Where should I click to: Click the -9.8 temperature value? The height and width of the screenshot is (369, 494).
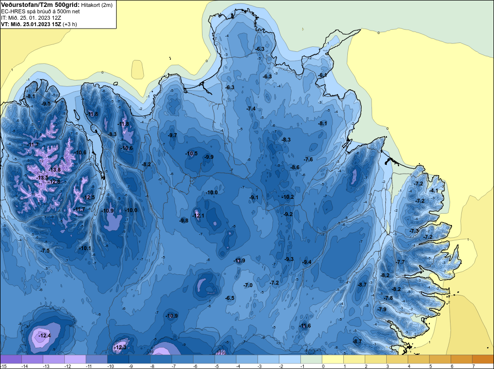[x=184, y=221]
